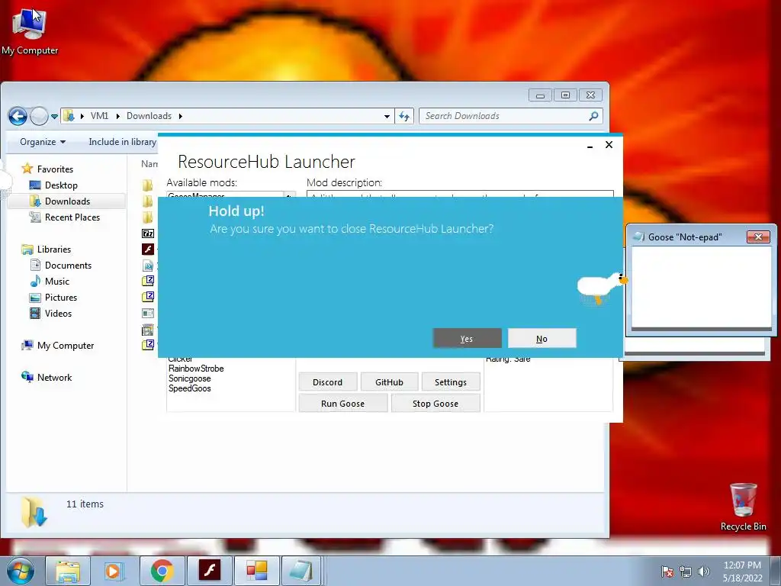Select the 7z archive file icon

pos(148,233)
